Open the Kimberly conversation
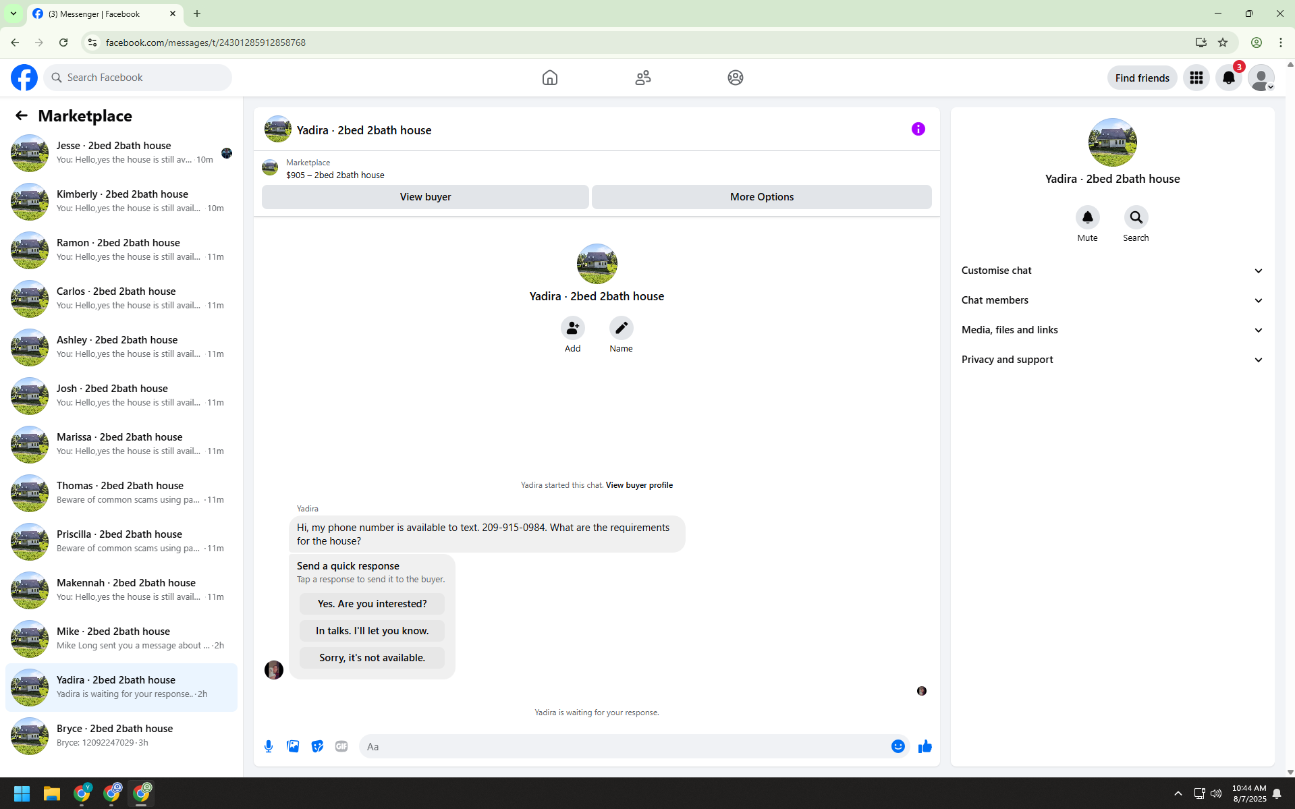This screenshot has width=1295, height=809. coord(121,202)
